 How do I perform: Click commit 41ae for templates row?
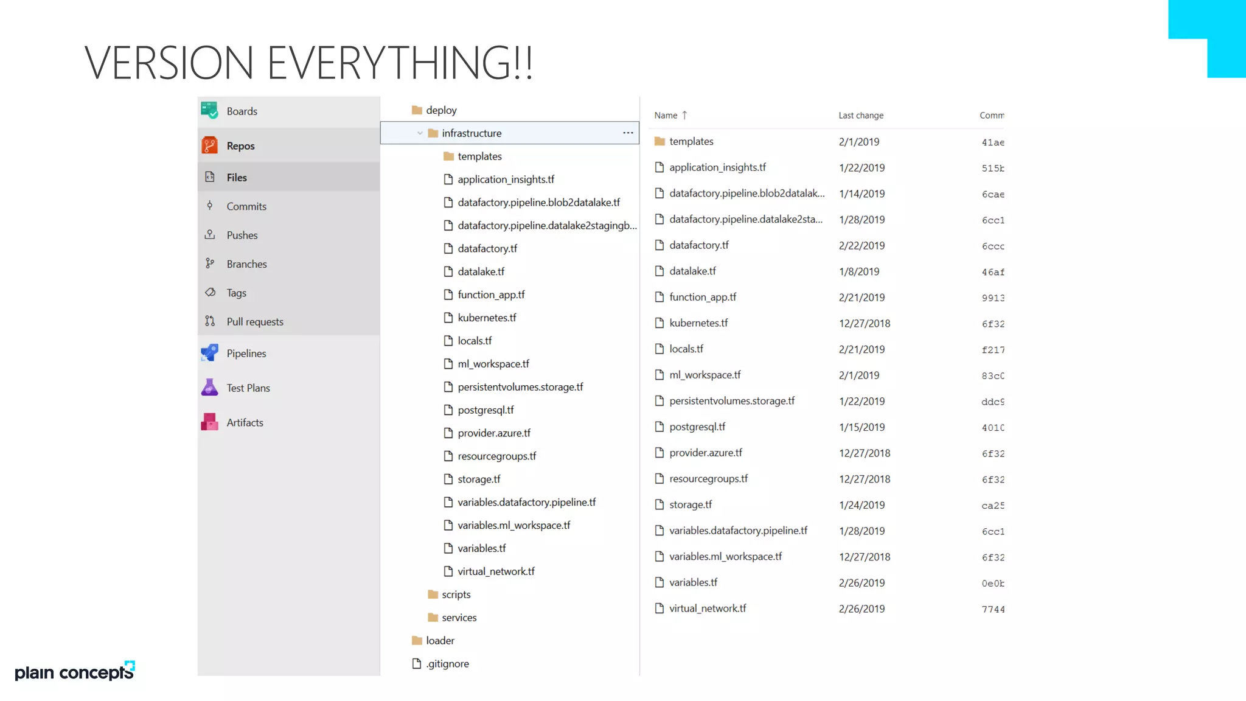(993, 142)
